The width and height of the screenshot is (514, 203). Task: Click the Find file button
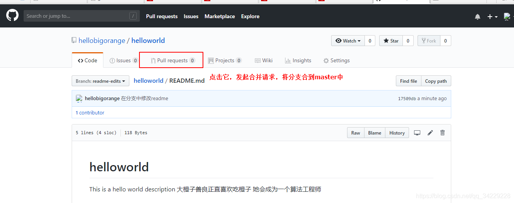pos(408,81)
